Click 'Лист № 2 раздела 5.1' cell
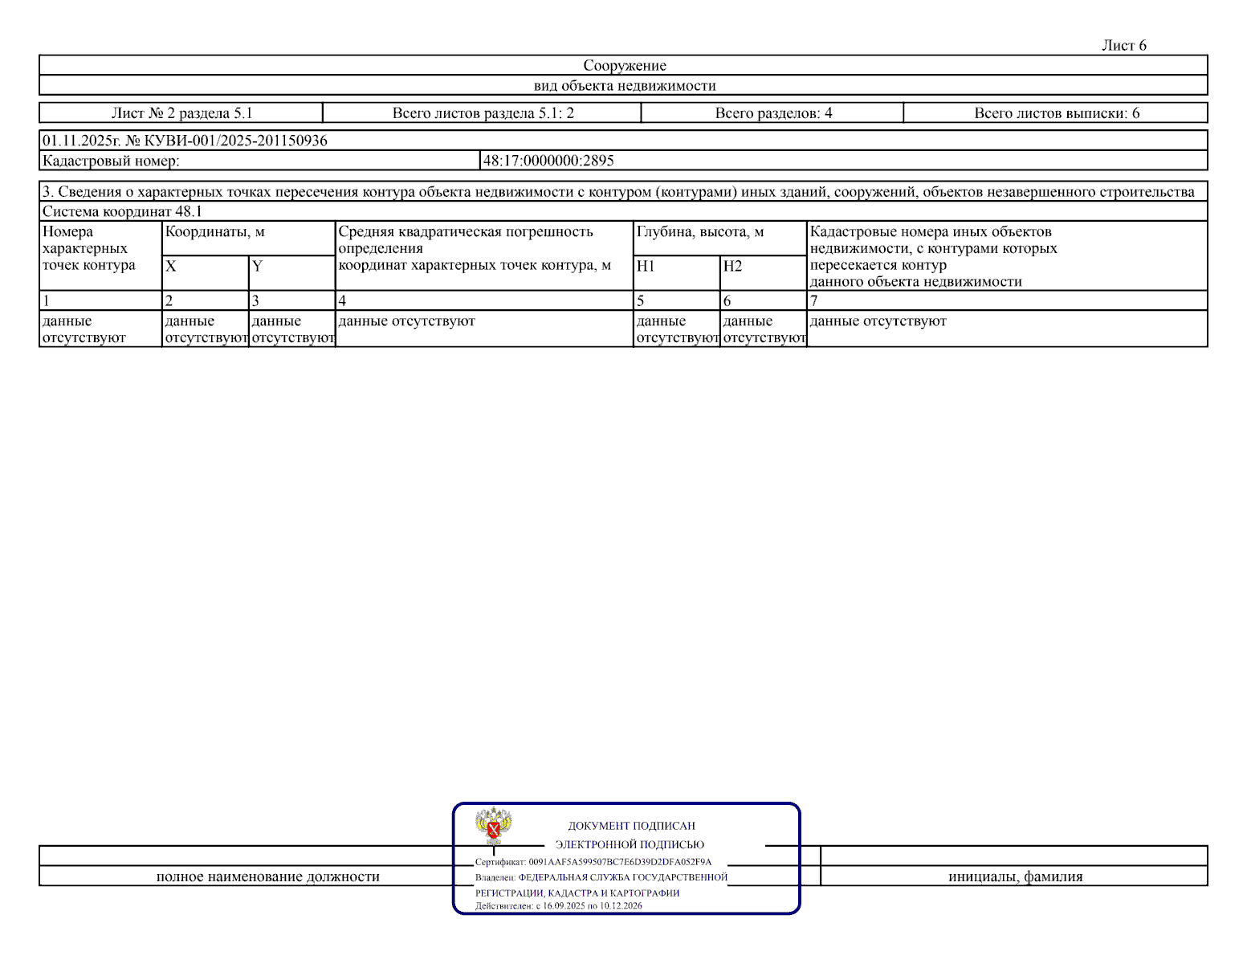Screen dimensions: 1247x964 [181, 113]
